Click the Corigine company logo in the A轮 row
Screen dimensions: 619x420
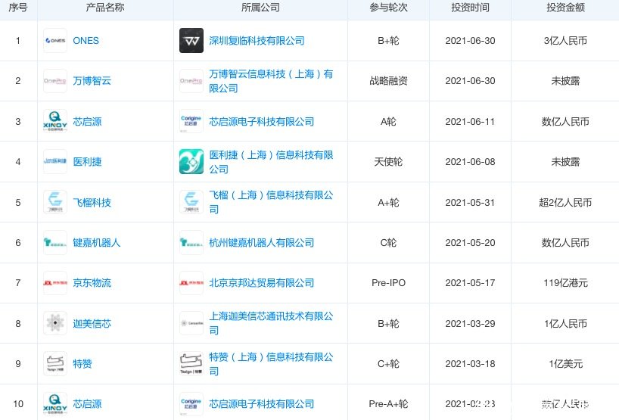point(191,121)
